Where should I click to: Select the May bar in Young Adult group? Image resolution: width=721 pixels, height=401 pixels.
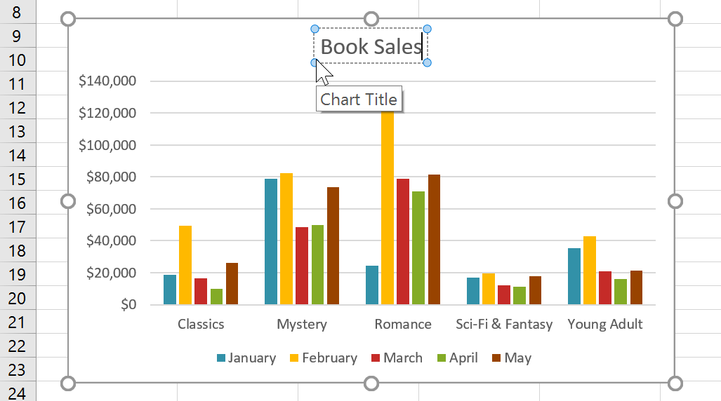pyautogui.click(x=636, y=287)
